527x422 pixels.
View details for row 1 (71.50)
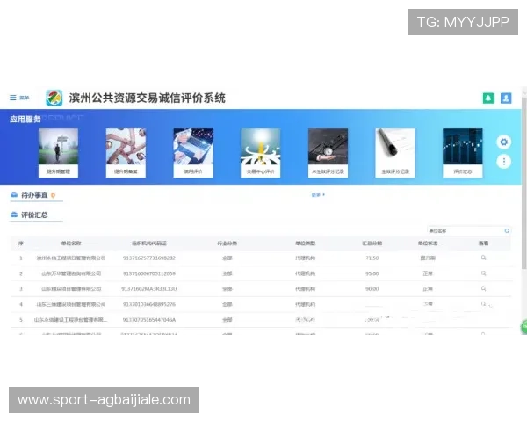pos(483,258)
